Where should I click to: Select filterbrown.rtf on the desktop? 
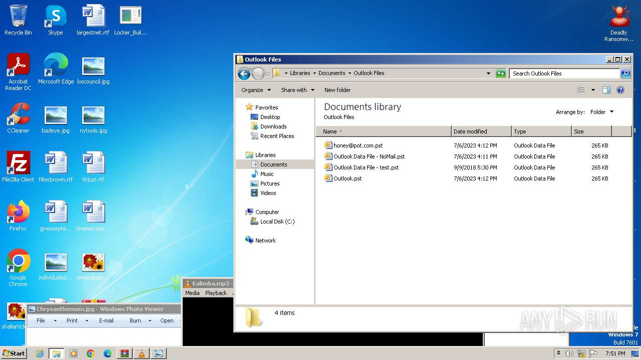click(x=56, y=167)
